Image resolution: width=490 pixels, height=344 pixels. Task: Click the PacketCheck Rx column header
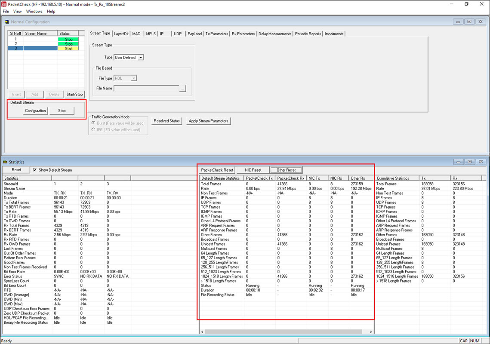pyautogui.click(x=291, y=178)
